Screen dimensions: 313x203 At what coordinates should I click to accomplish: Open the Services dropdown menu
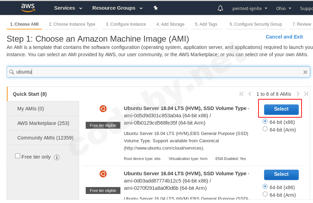click(x=68, y=8)
